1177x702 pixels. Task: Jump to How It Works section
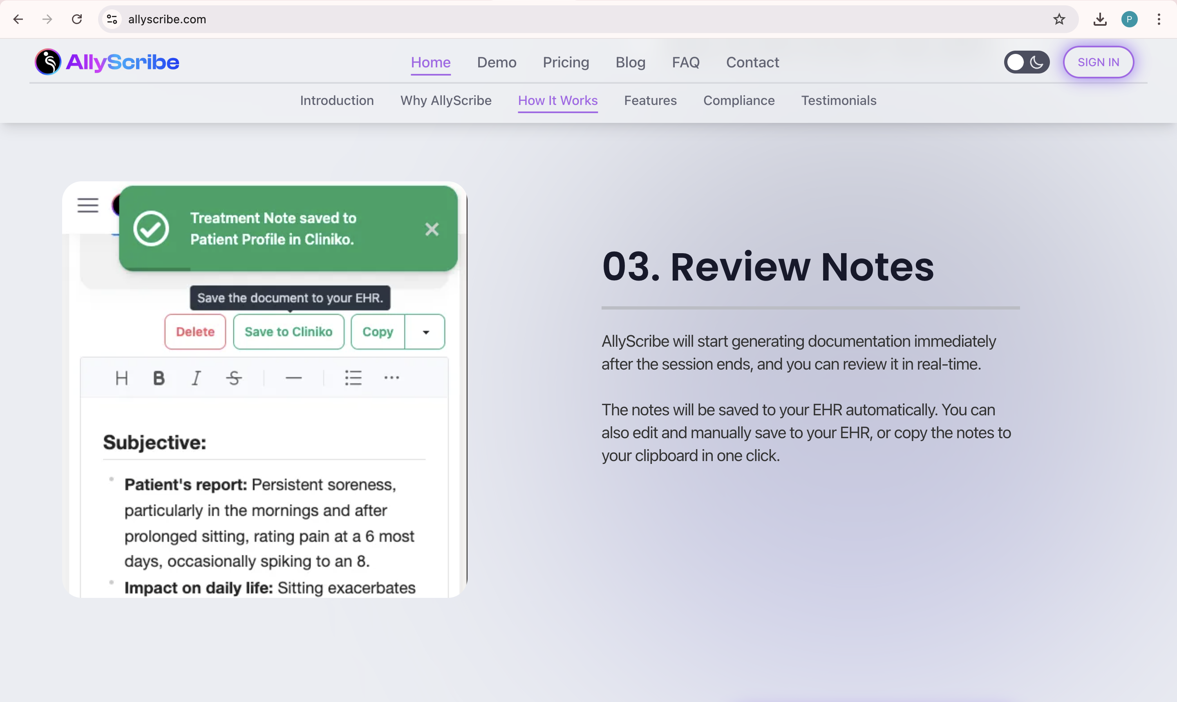coord(558,101)
